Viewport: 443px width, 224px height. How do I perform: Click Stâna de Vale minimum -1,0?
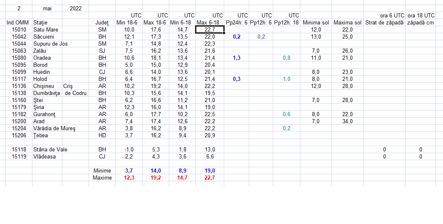pos(129,149)
